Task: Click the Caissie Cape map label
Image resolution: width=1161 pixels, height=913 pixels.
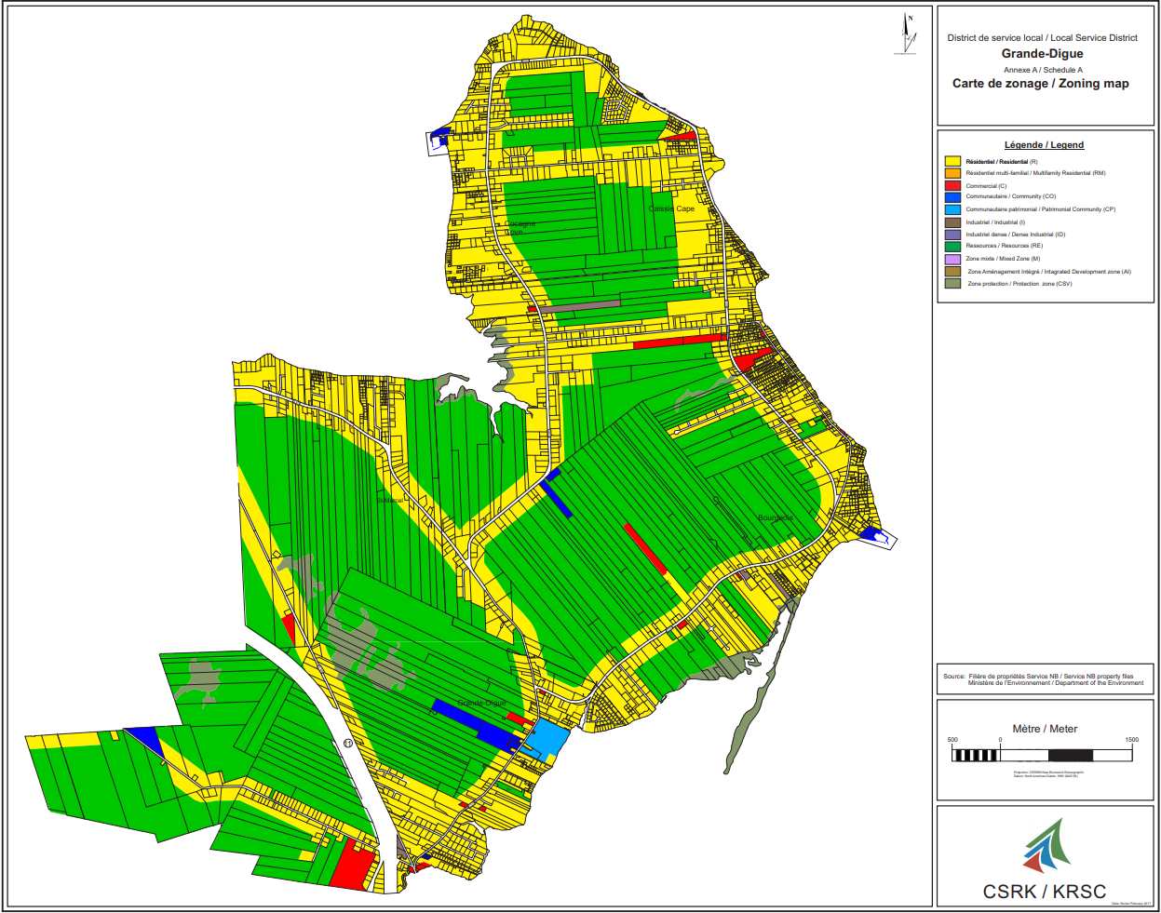Action: [671, 208]
